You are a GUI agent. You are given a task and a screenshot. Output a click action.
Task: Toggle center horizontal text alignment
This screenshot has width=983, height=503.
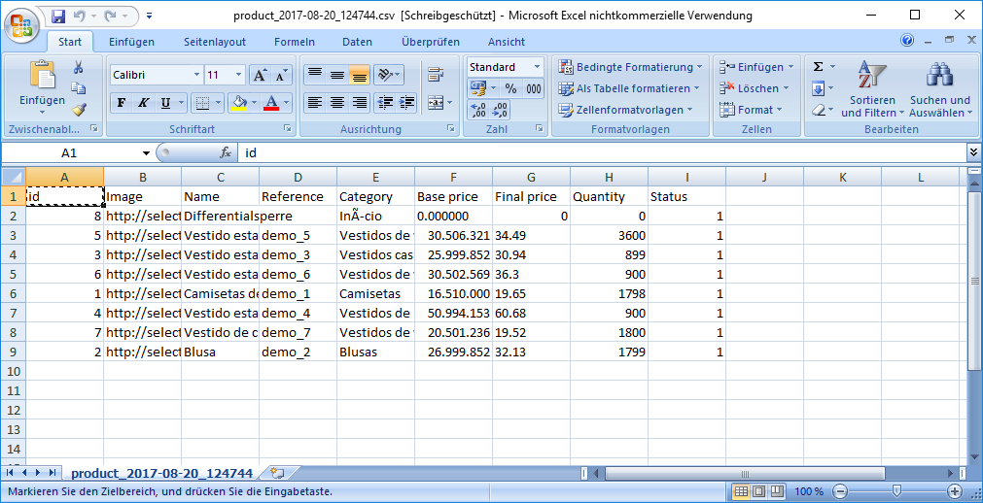point(337,103)
